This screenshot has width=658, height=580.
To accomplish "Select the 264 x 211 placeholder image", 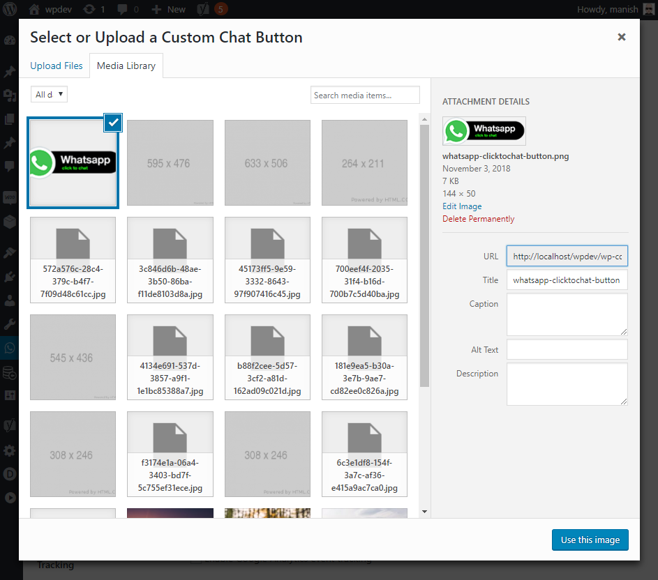I will tap(364, 162).
